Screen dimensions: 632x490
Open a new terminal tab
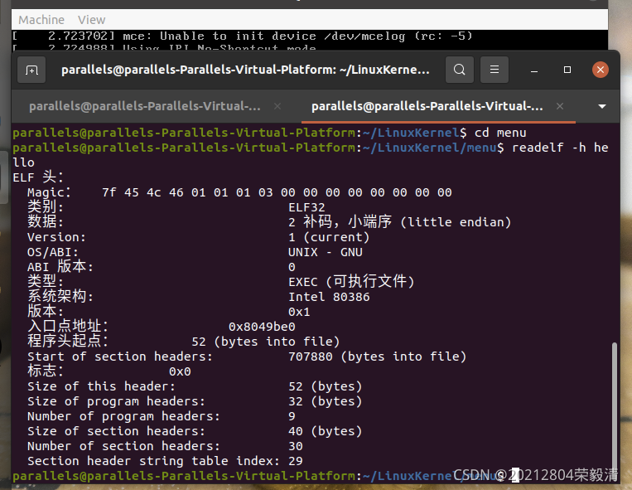point(31,70)
